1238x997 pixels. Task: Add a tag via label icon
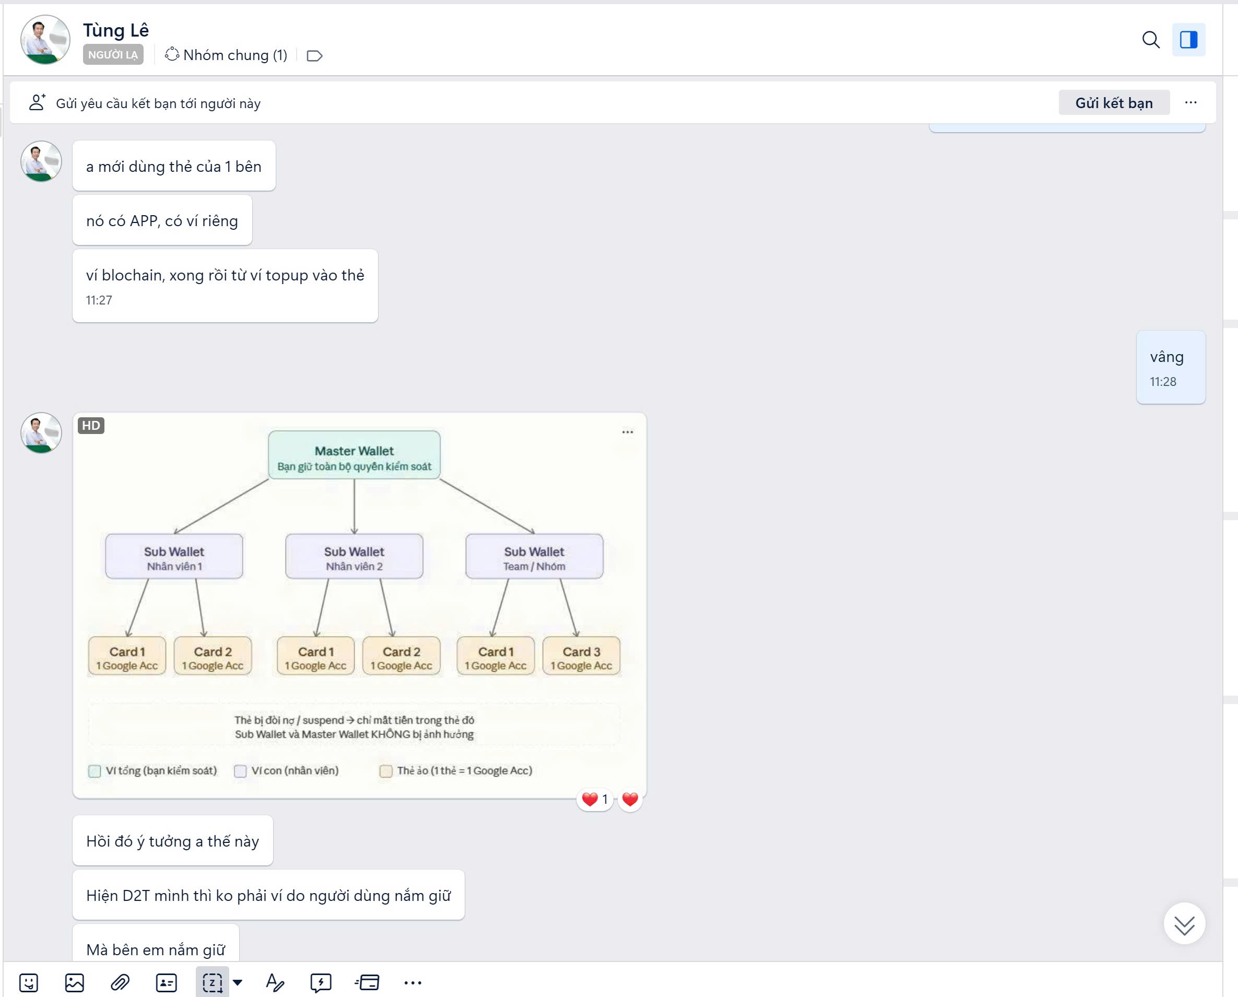(x=314, y=56)
